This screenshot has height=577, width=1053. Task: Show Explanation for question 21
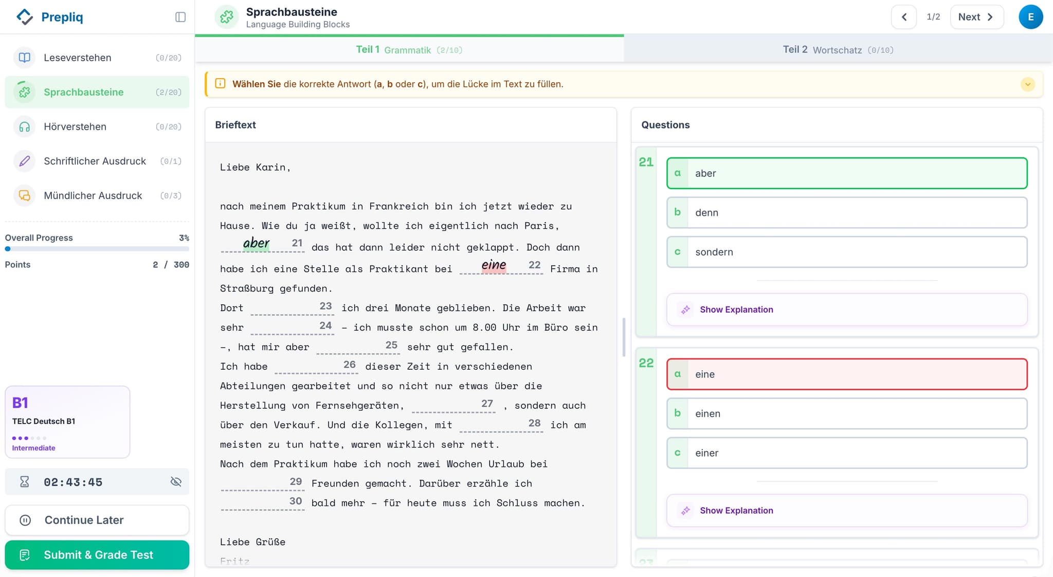pyautogui.click(x=847, y=310)
